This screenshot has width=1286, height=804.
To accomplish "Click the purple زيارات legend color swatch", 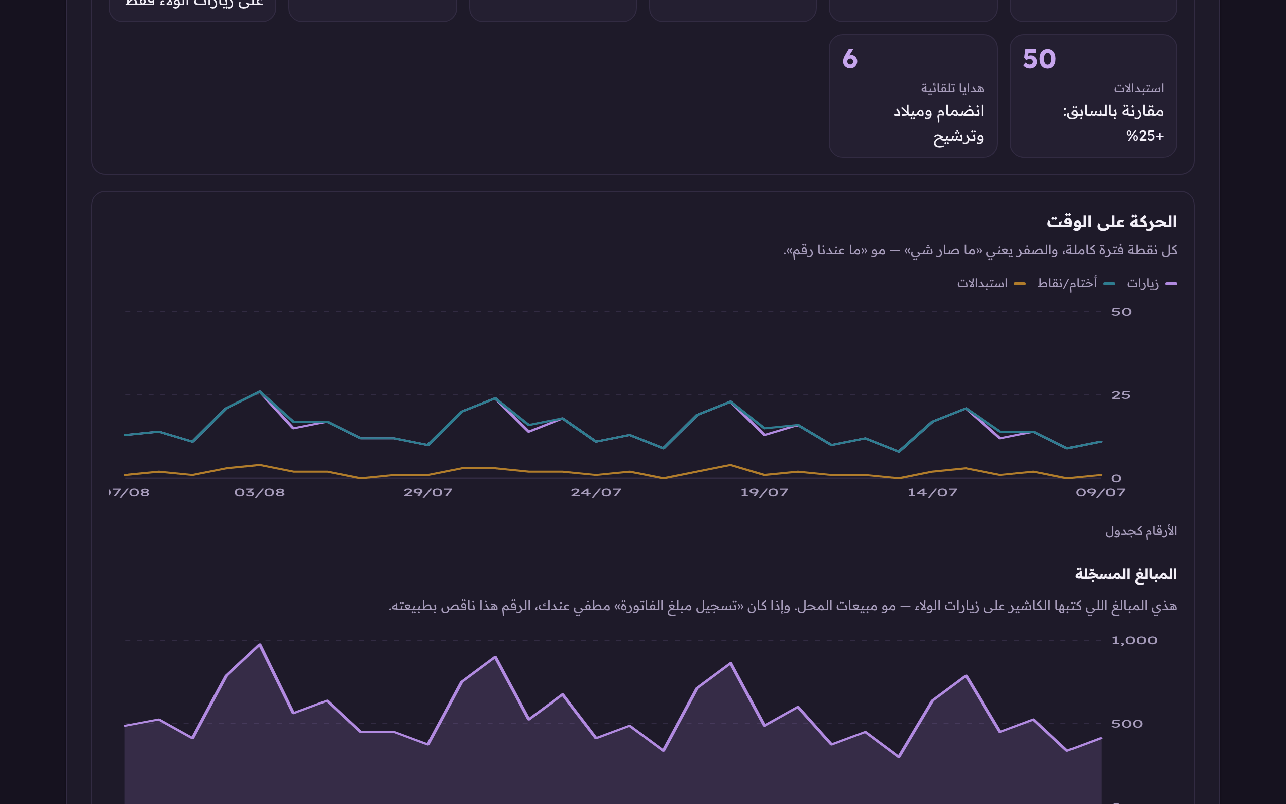I will pos(1171,284).
